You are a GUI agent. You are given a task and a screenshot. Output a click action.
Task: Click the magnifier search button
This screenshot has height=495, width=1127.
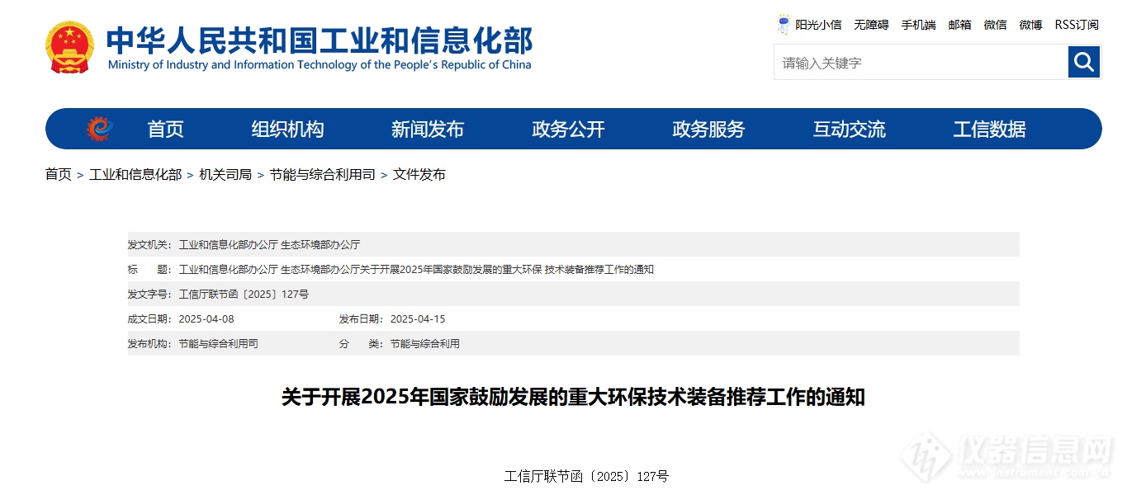1084,62
